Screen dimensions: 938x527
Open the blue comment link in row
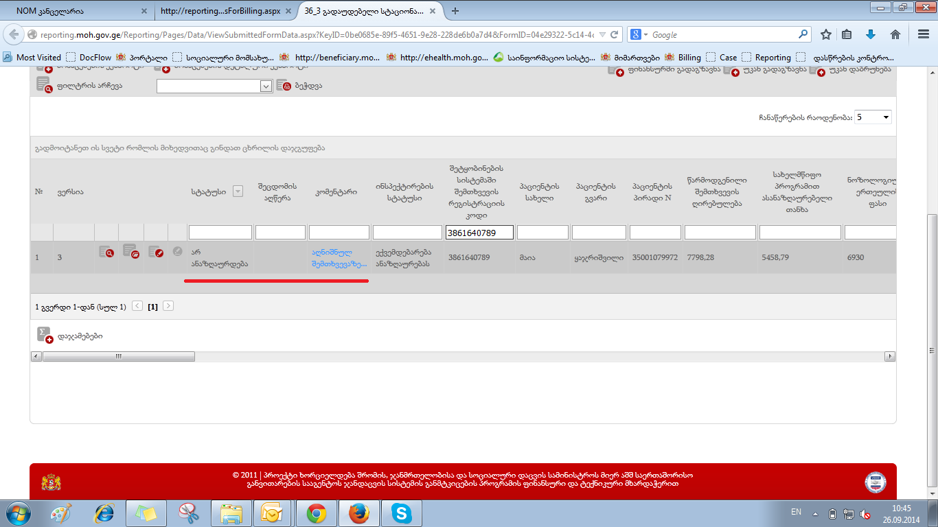(x=339, y=257)
